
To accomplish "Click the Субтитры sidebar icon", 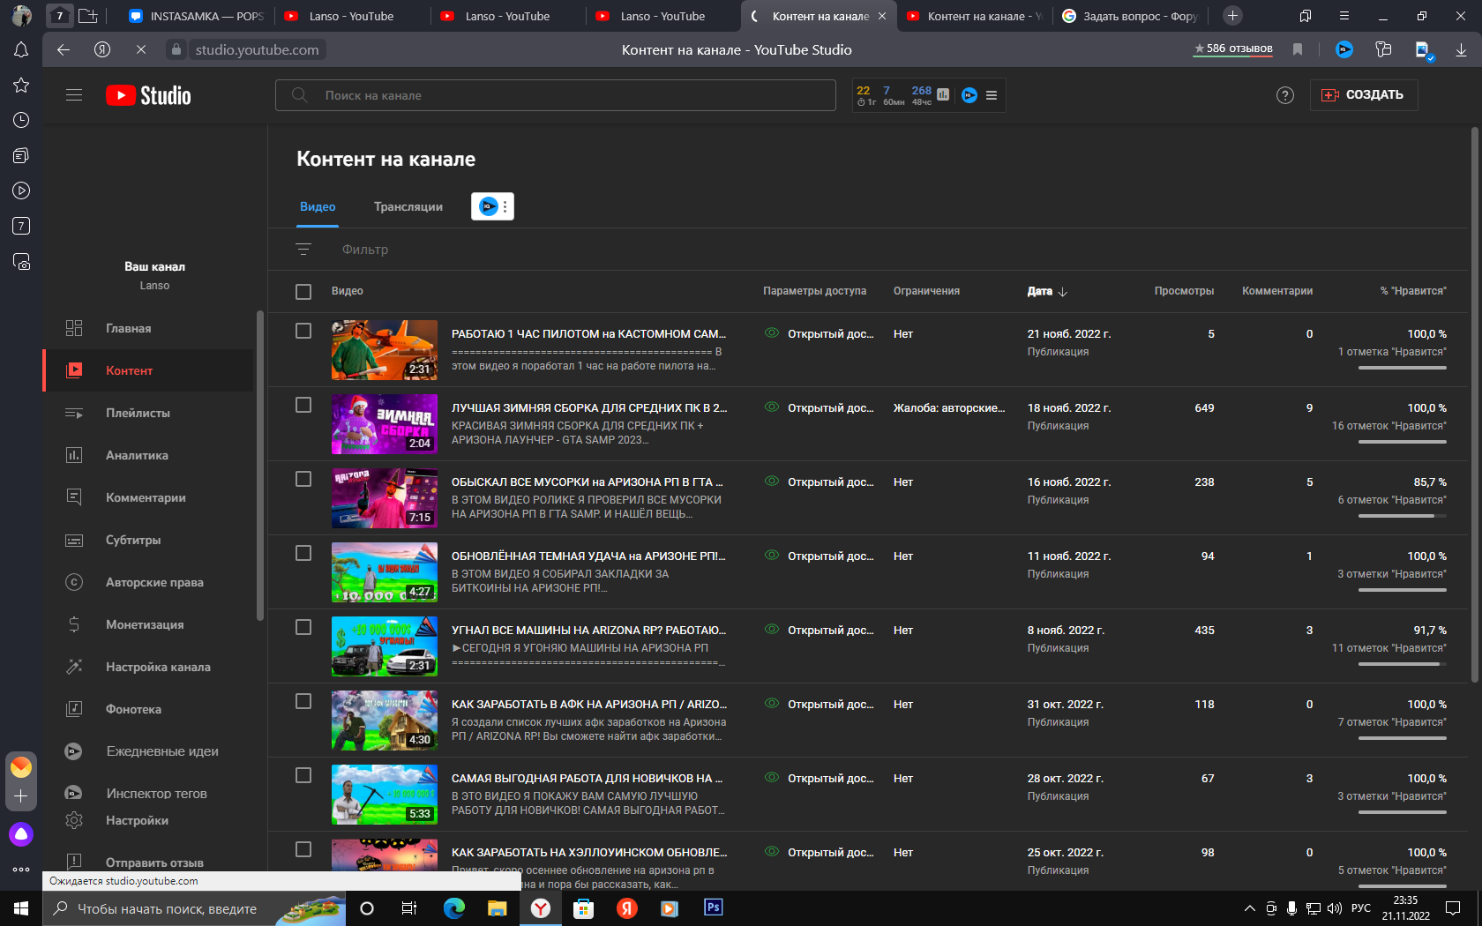I will tap(74, 540).
